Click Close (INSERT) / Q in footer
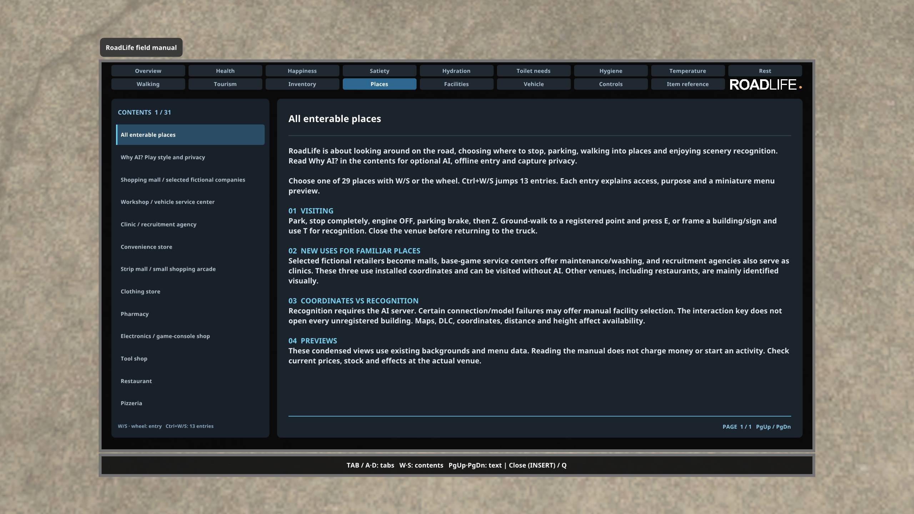This screenshot has width=914, height=514. (538, 465)
